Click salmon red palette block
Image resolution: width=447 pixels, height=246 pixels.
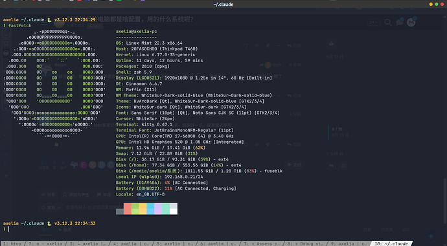click(128, 208)
